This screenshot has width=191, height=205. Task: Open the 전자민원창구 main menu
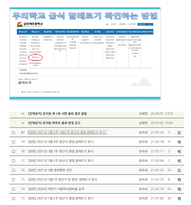pos(122,32)
